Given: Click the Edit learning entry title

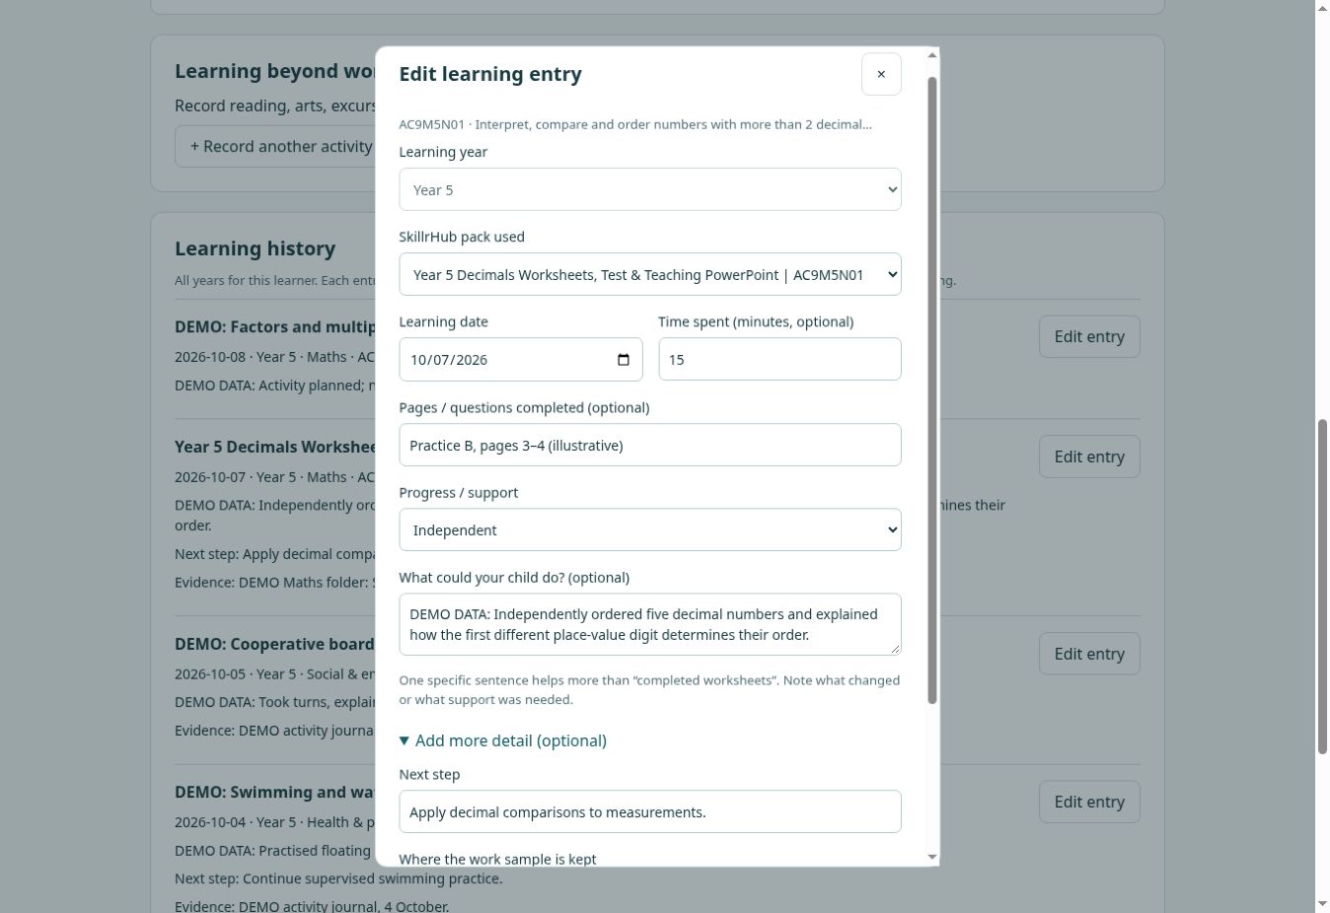Looking at the screenshot, I should coord(490,74).
